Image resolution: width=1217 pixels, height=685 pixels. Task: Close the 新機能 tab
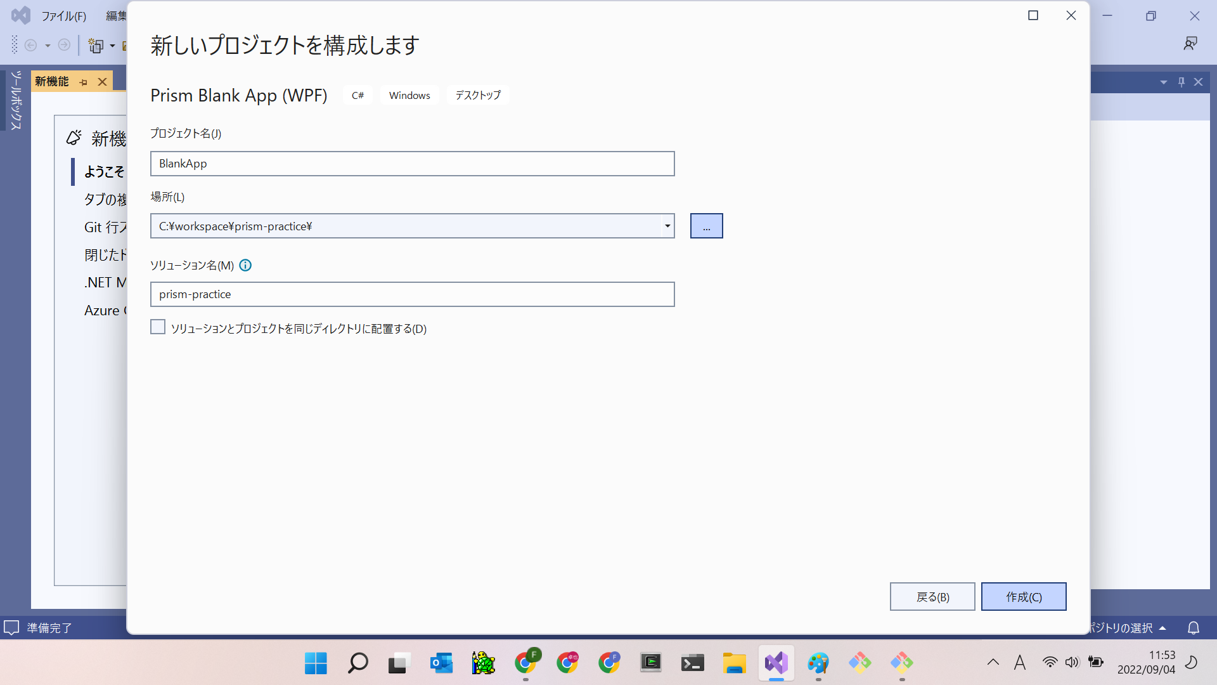tap(102, 82)
